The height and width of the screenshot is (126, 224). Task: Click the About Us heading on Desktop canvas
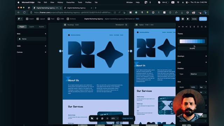tap(73, 80)
